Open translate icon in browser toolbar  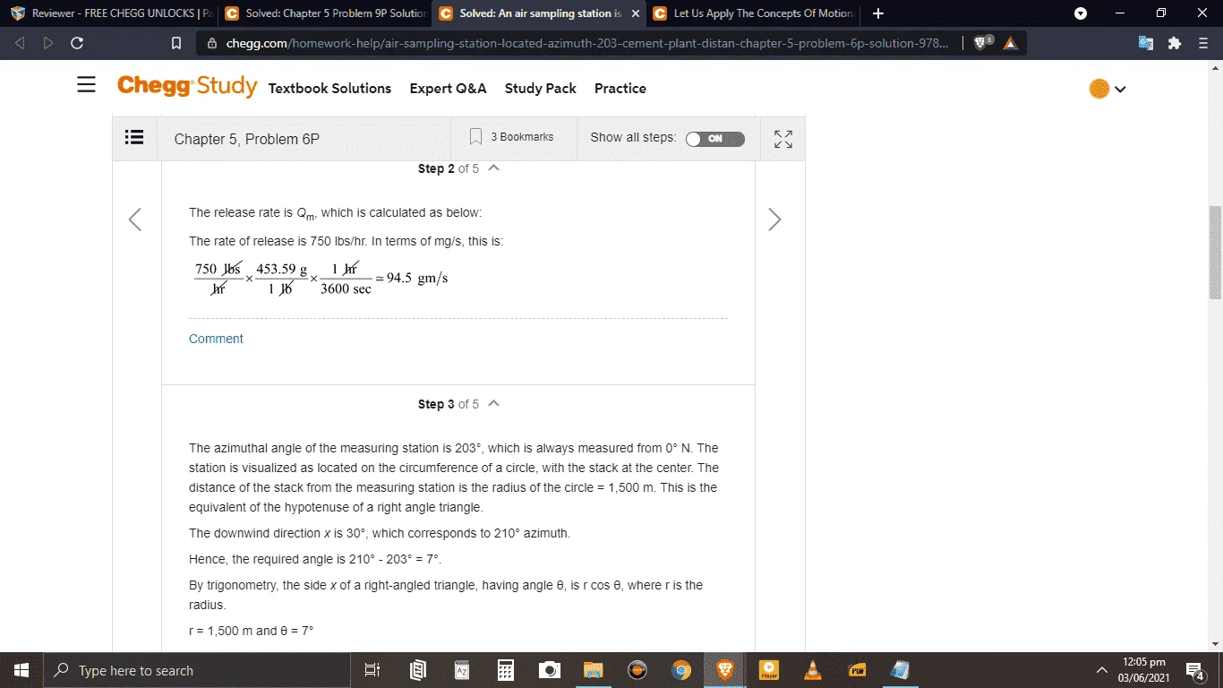(1146, 43)
